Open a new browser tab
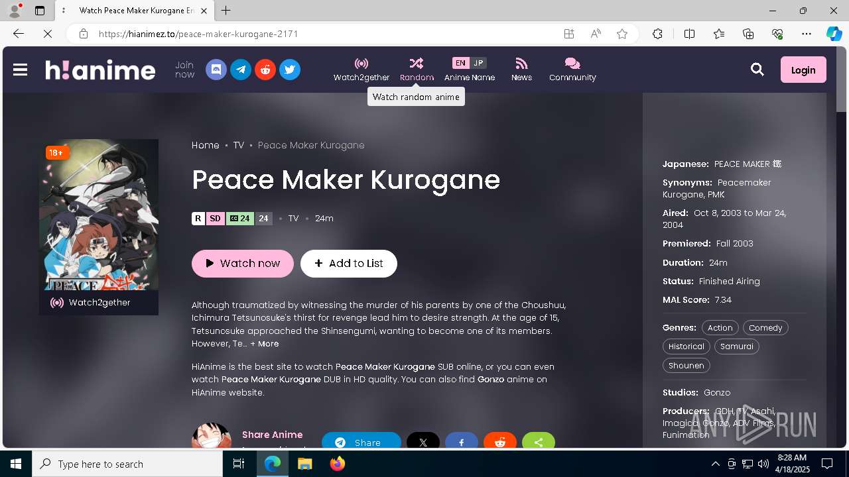This screenshot has height=477, width=849. [226, 11]
